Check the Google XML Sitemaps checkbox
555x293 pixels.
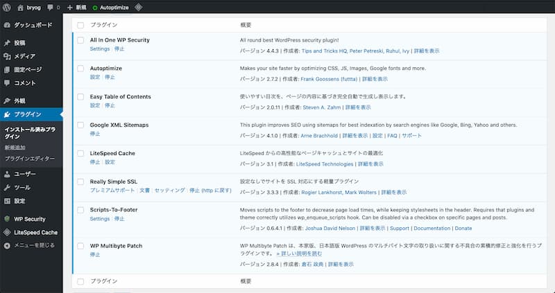click(80, 125)
